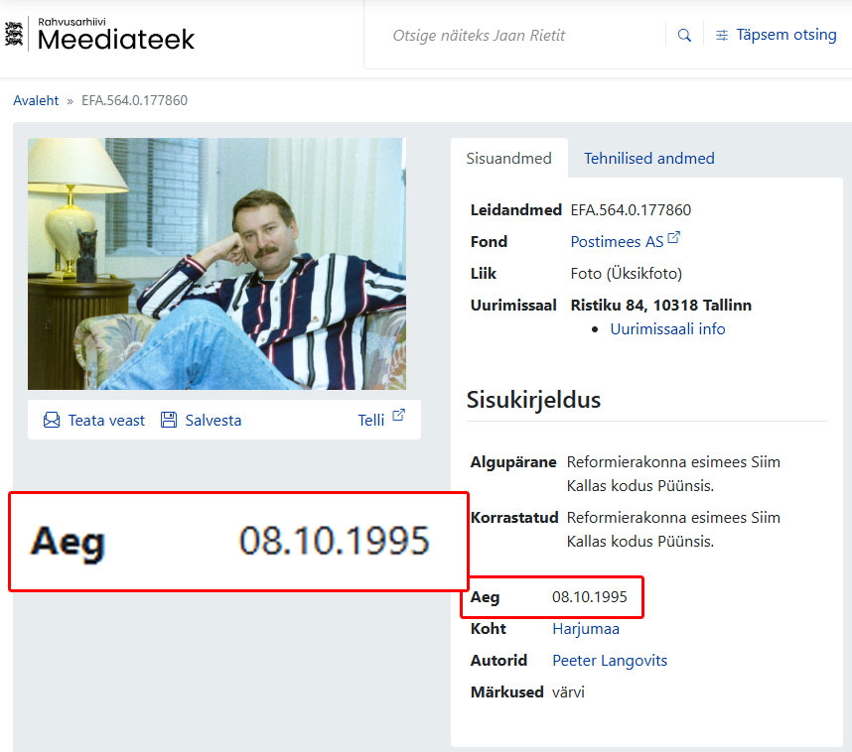Click the floppy disk Salvesta icon
Viewport: 852px width, 752px height.
click(x=169, y=421)
